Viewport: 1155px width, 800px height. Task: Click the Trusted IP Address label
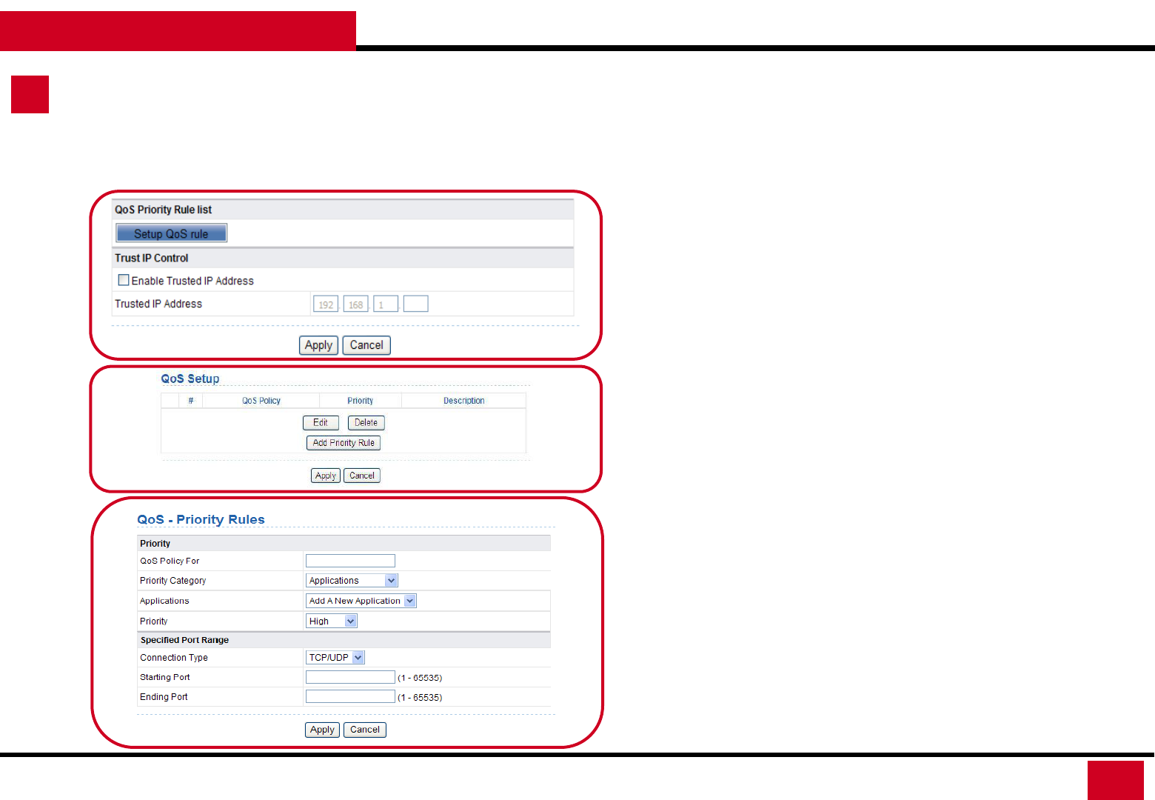158,304
